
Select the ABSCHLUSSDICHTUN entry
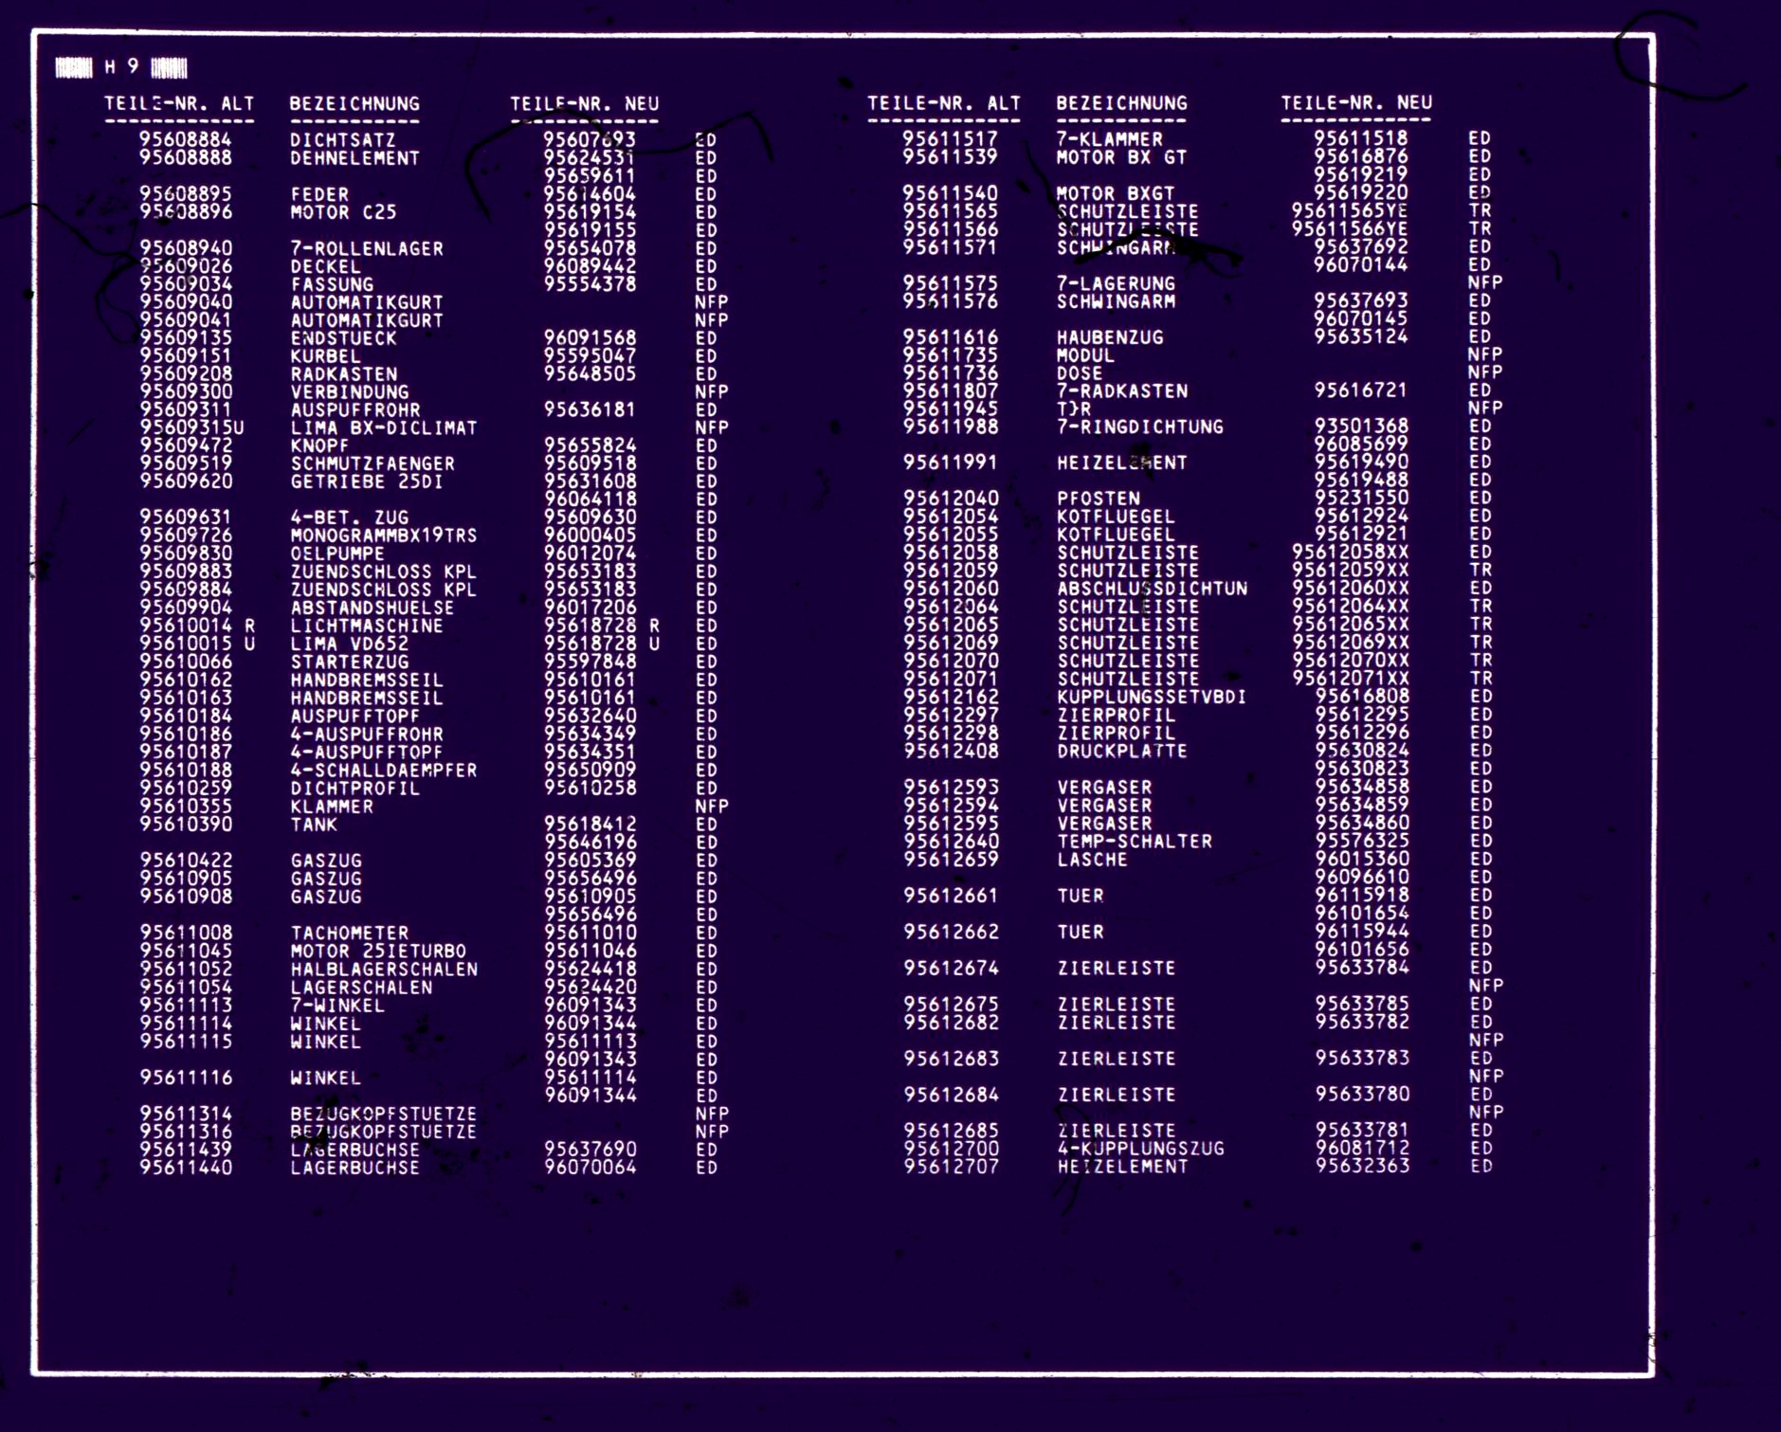coord(1153,589)
